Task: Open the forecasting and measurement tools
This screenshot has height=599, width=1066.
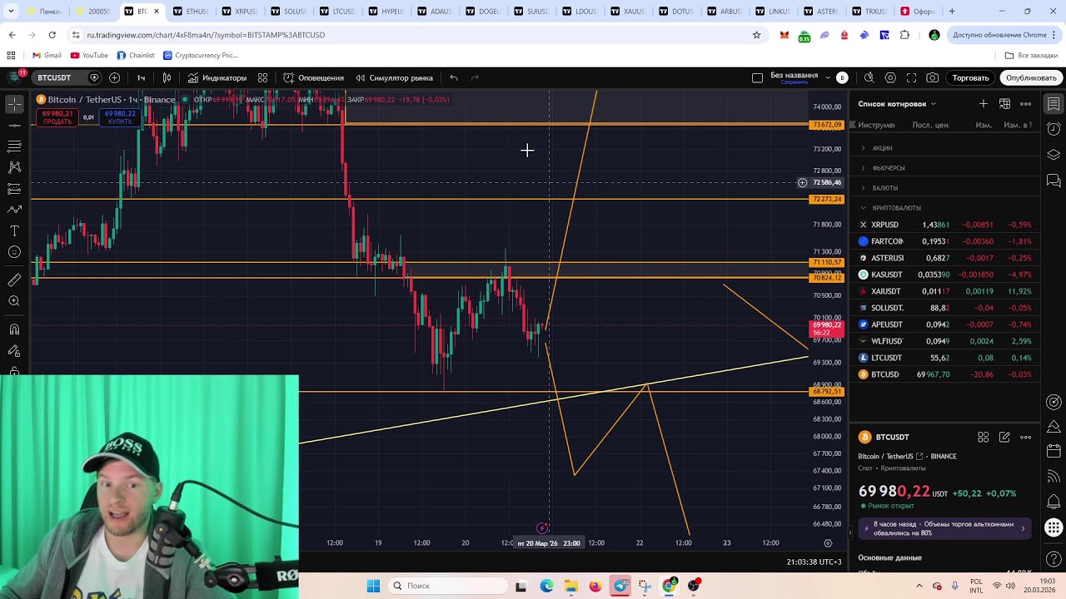Action: pyautogui.click(x=14, y=189)
